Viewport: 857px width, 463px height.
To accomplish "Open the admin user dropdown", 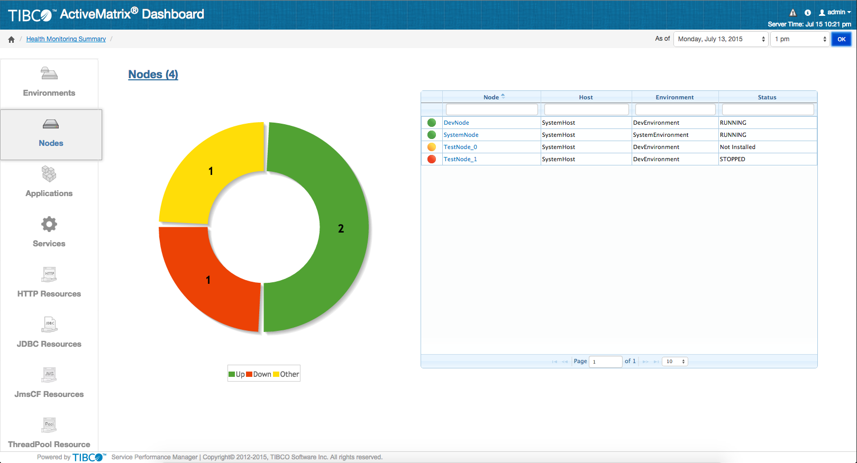I will pos(835,12).
